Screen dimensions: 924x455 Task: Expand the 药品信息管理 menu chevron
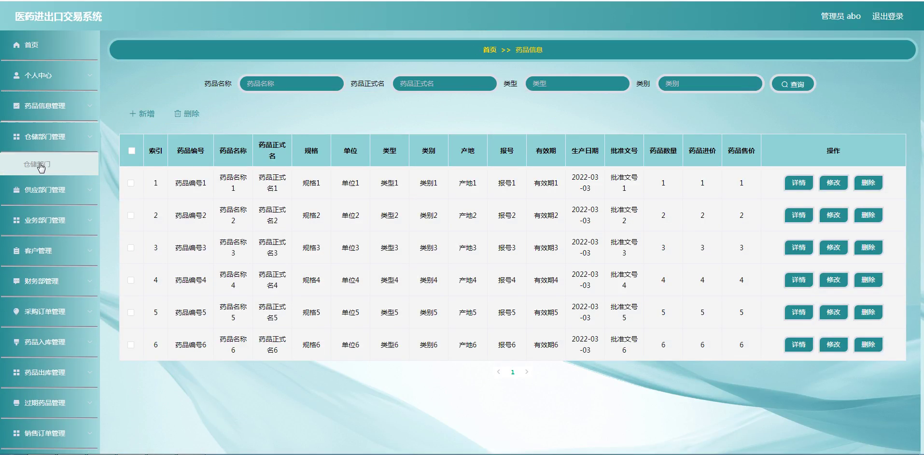point(90,106)
